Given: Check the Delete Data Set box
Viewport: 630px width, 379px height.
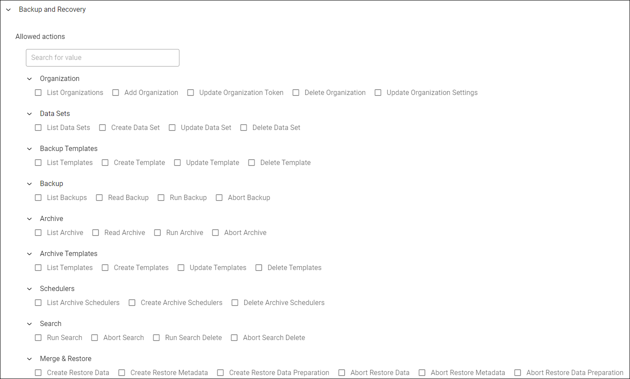Looking at the screenshot, I should click(243, 127).
